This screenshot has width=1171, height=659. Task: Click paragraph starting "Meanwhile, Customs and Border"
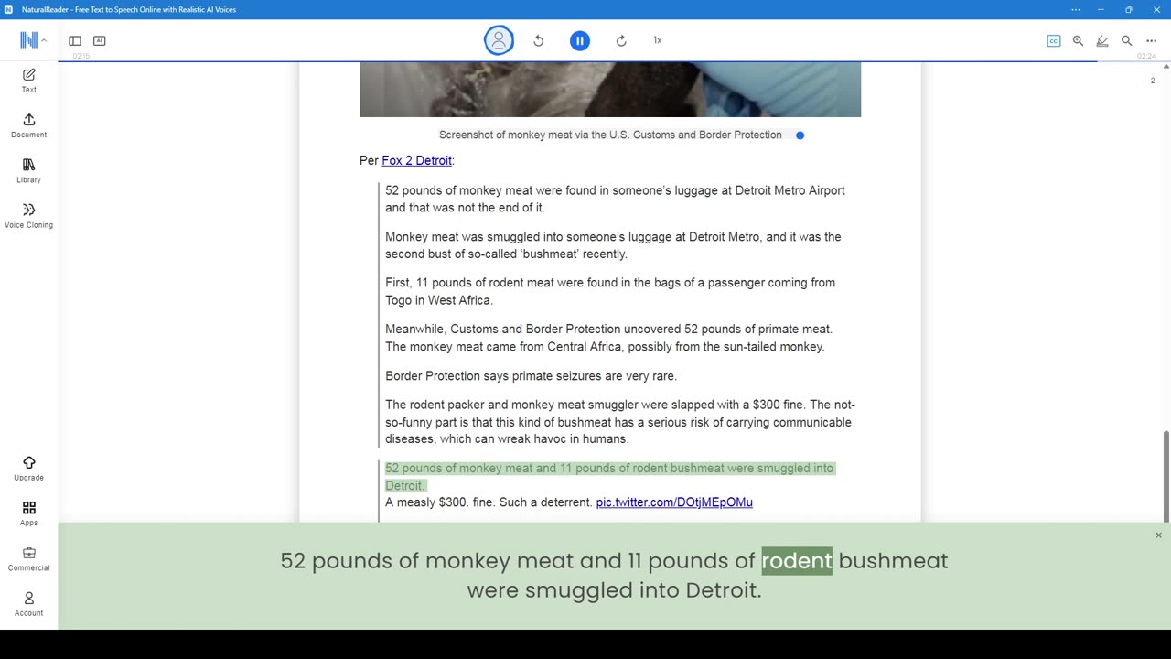click(608, 338)
